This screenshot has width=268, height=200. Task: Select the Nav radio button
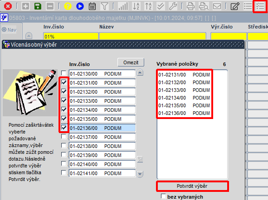[4, 30]
